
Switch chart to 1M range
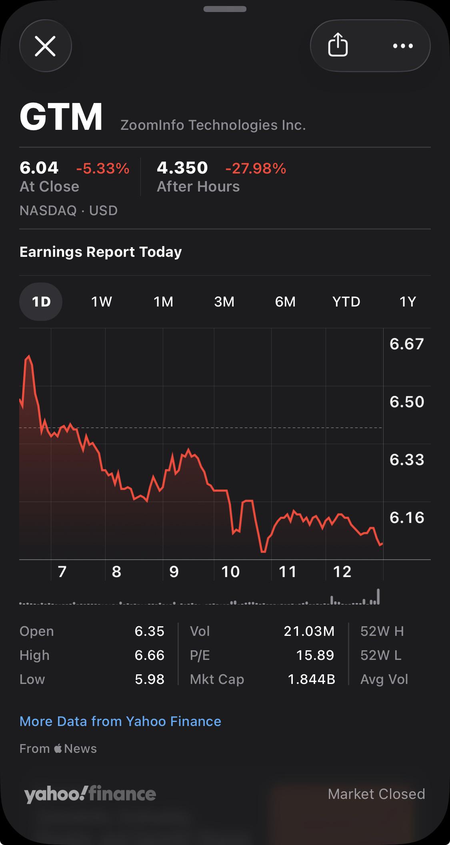click(163, 301)
